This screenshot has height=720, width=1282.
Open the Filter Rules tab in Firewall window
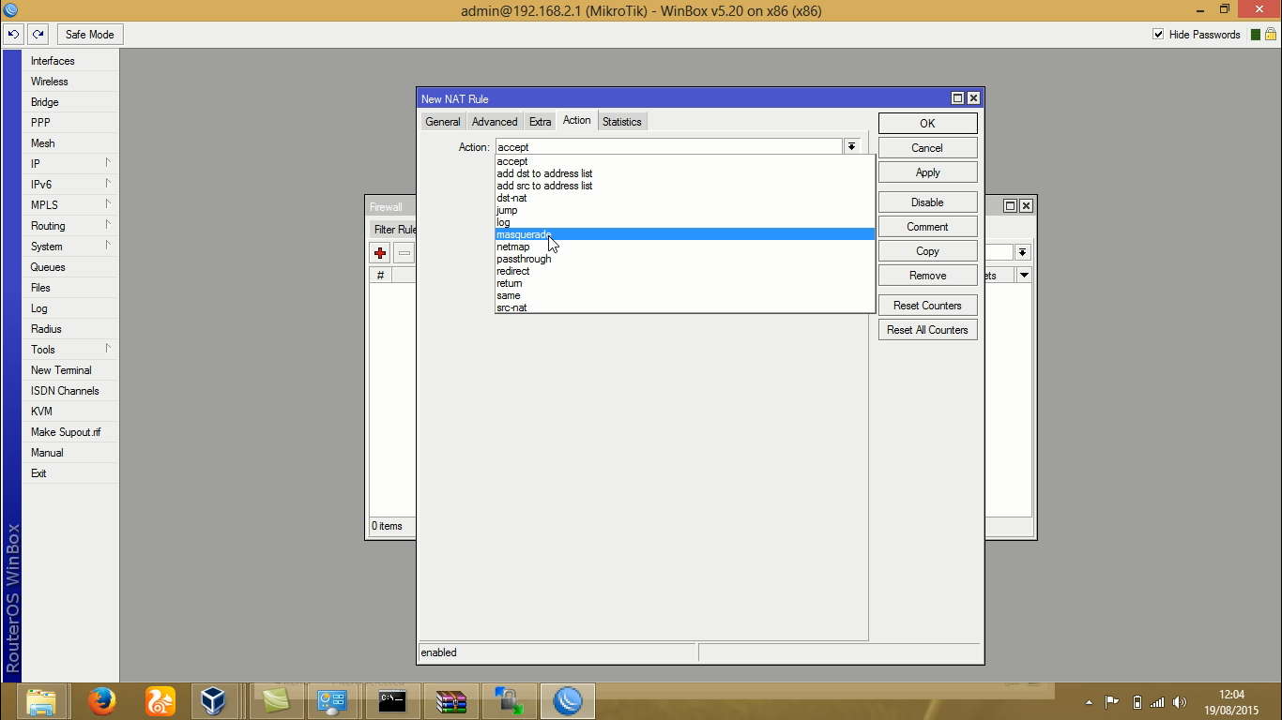(395, 230)
